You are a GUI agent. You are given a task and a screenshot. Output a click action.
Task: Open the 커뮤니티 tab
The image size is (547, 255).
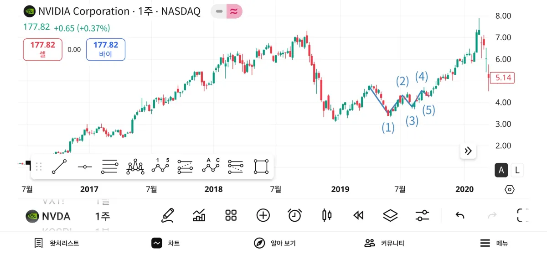384,243
